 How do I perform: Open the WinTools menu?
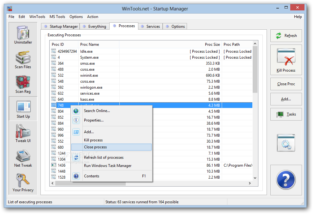point(37,17)
